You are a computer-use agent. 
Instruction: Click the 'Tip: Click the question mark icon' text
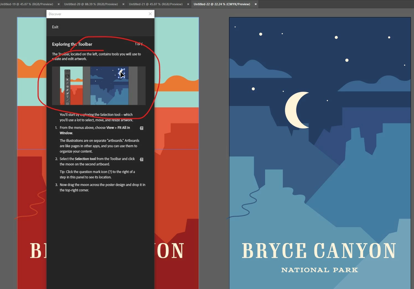(97, 174)
